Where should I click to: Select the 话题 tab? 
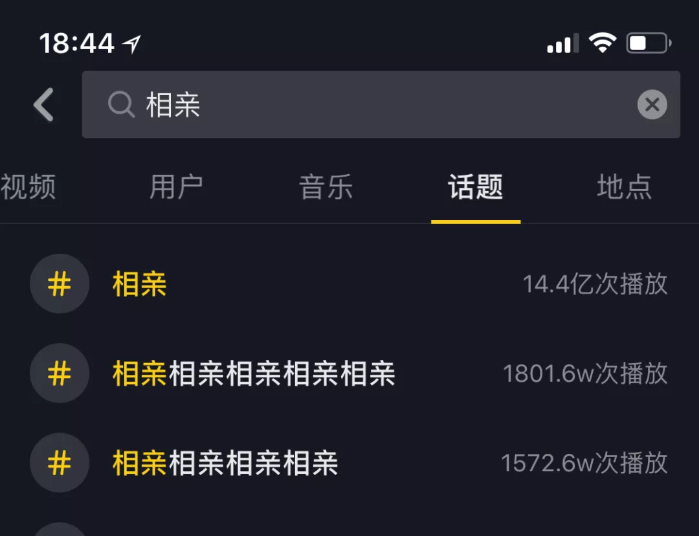pyautogui.click(x=476, y=187)
